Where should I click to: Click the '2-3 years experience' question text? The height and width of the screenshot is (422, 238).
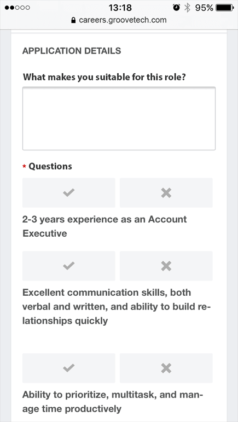click(x=105, y=226)
